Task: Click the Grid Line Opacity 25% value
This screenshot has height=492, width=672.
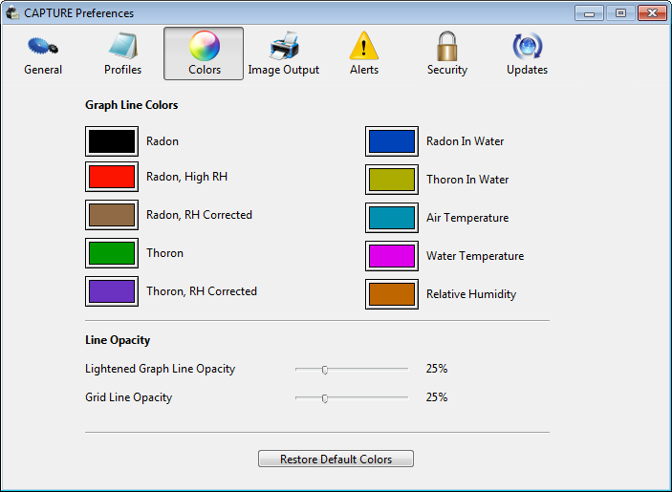Action: (437, 397)
